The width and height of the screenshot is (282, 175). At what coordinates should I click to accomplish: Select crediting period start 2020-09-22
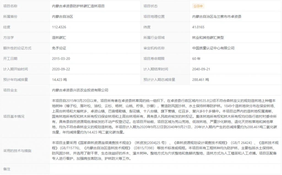(61, 69)
